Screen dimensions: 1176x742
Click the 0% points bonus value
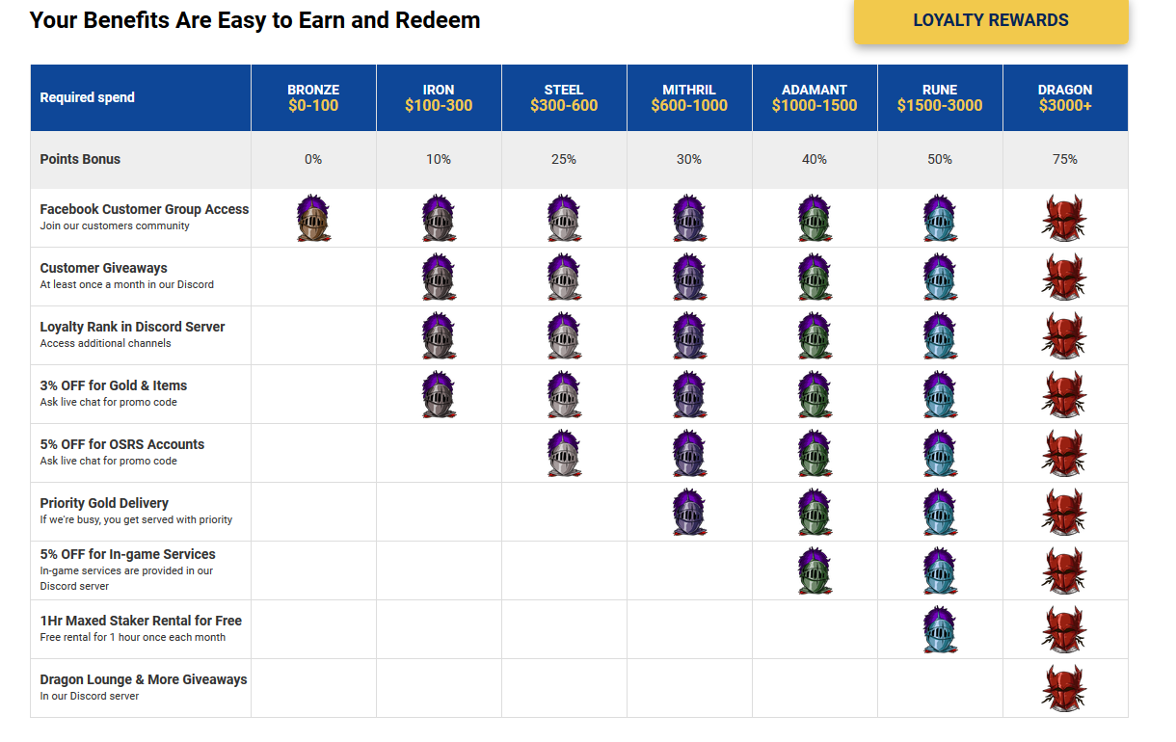[313, 159]
